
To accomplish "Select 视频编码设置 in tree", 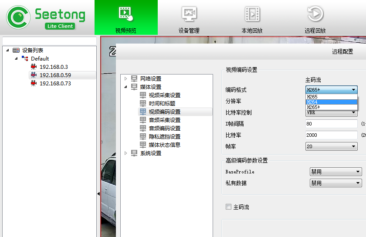I will [x=165, y=112].
